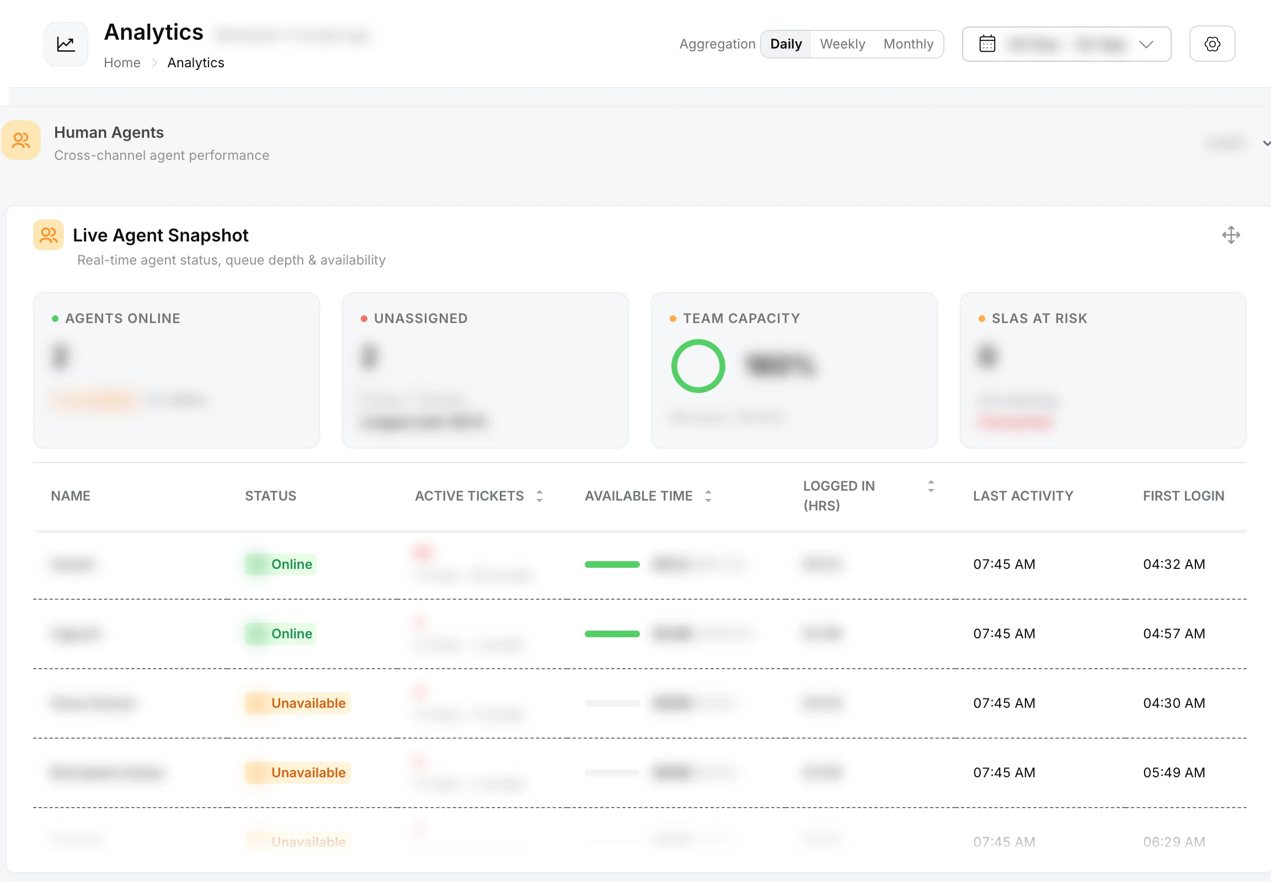This screenshot has width=1271, height=882.
Task: Click the FIRST LOGIN column header
Action: coord(1183,496)
